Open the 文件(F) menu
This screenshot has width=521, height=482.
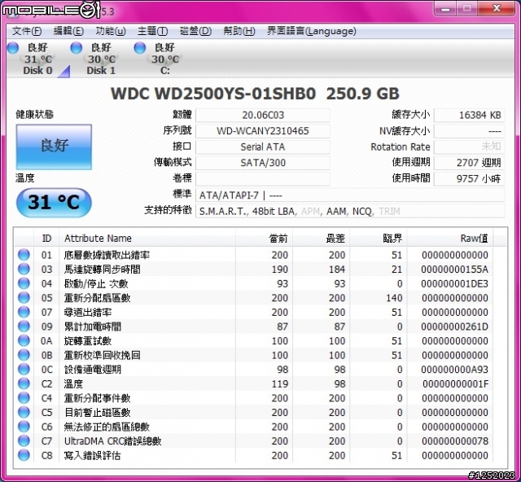(x=27, y=31)
